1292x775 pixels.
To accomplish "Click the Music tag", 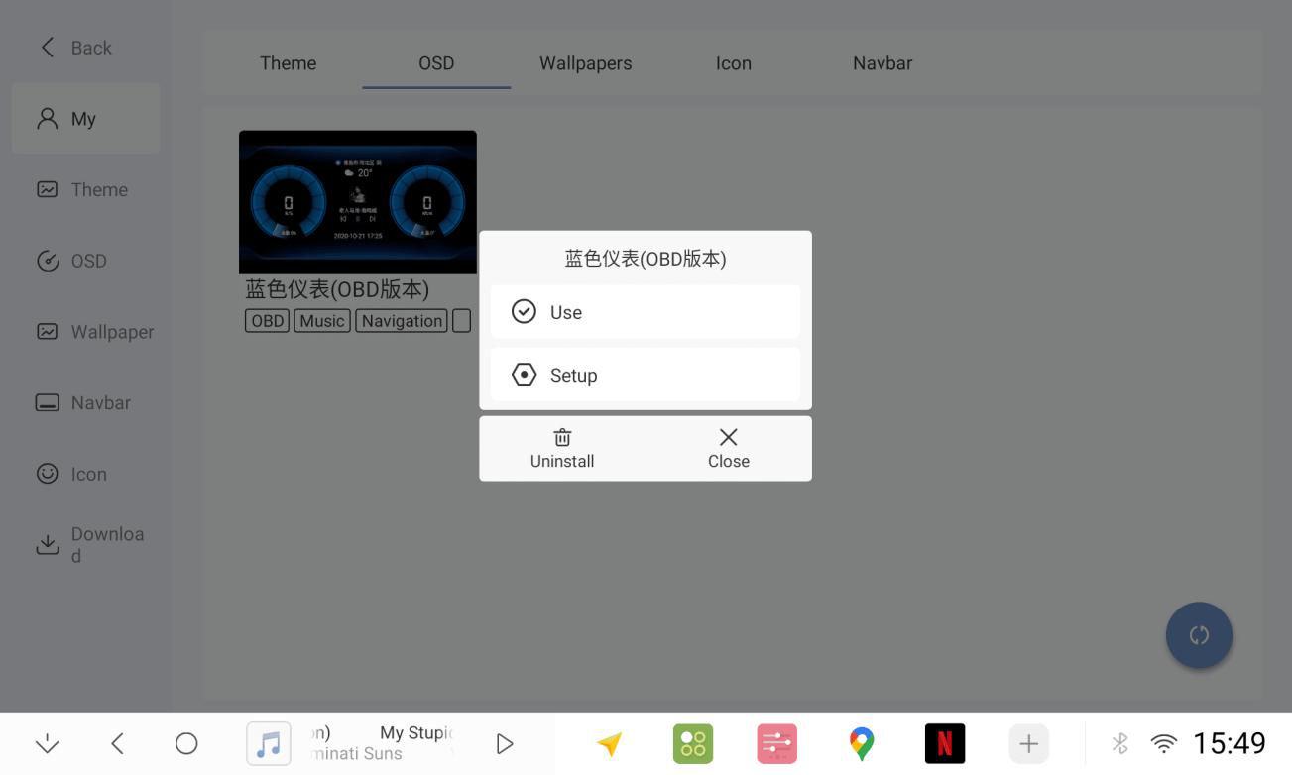I will (322, 321).
